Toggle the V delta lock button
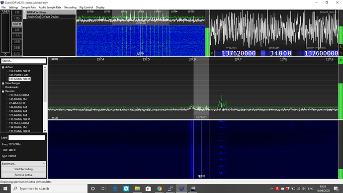Screen dimensions: 343x193 pyautogui.click(x=212, y=53)
